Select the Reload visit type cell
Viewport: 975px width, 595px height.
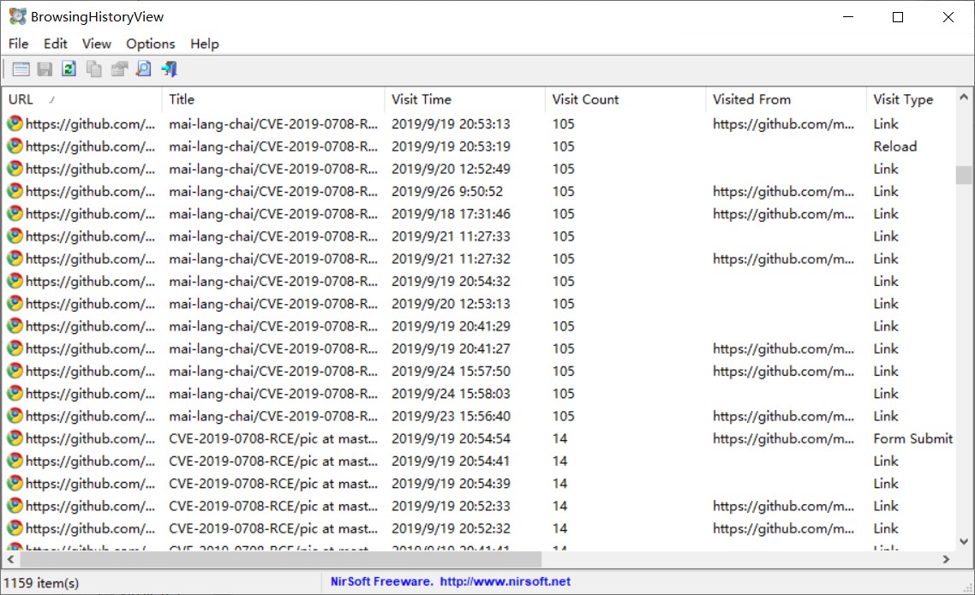coord(894,146)
